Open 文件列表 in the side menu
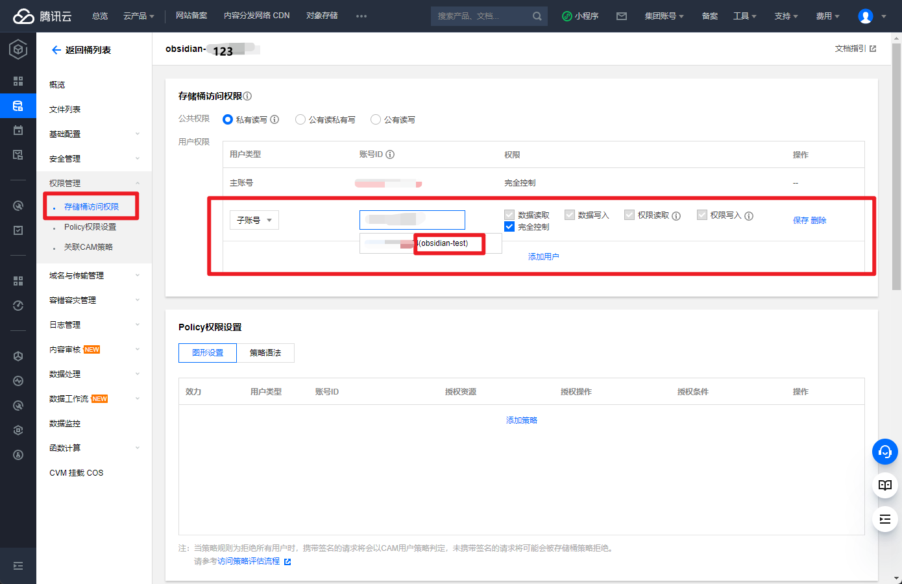The image size is (902, 584). click(65, 109)
